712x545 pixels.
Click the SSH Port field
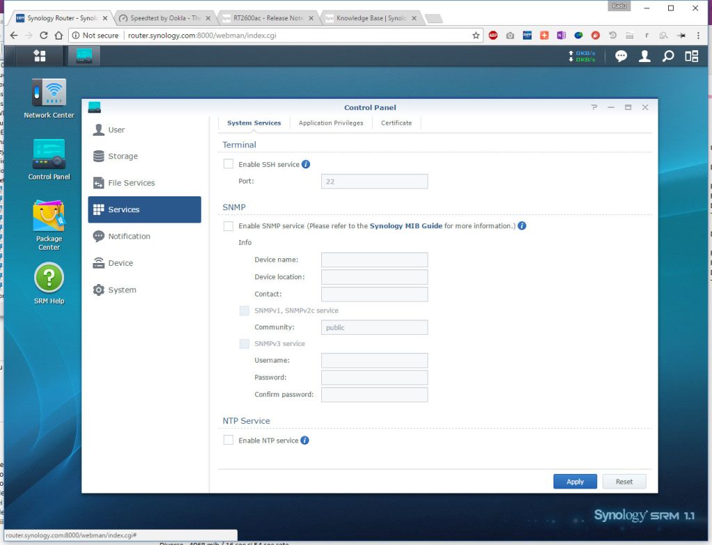(x=374, y=182)
